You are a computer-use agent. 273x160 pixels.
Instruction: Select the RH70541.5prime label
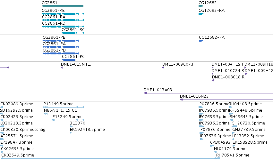(x=233, y=155)
